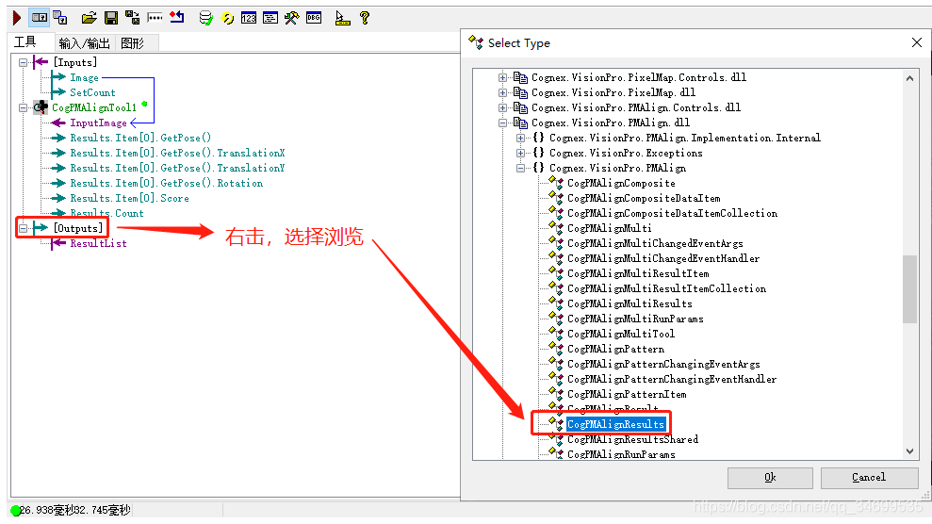Select CogPMAlignCompositeDataItemCollection type
This screenshot has height=524, width=932.
(x=672, y=213)
